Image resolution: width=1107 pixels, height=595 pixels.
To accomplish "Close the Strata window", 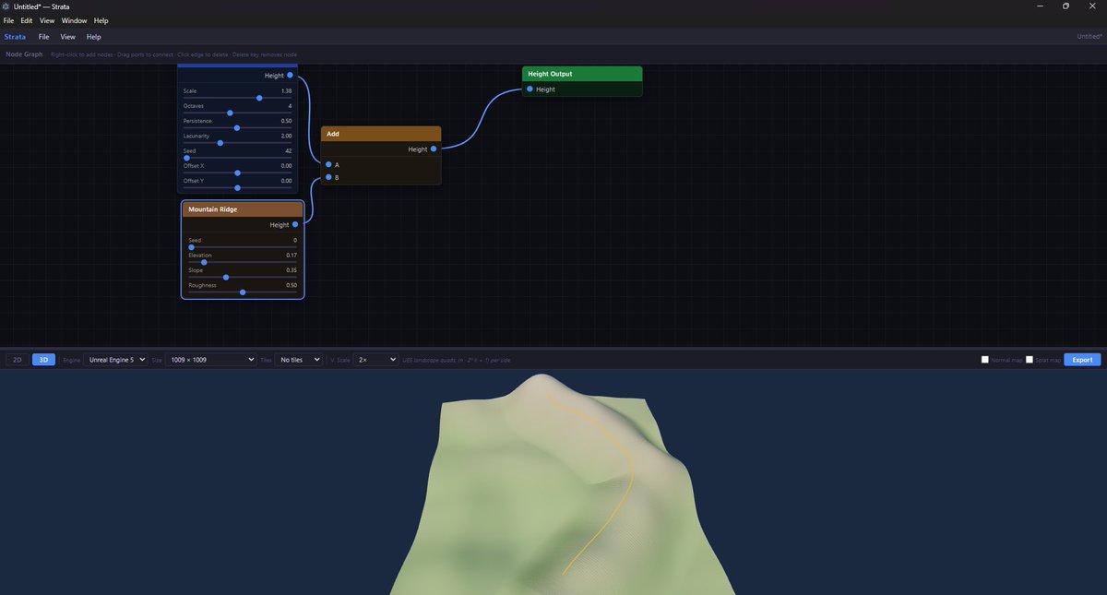I will coord(1092,6).
